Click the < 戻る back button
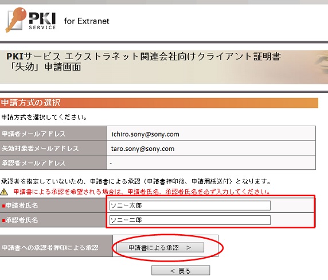 coord(181,271)
